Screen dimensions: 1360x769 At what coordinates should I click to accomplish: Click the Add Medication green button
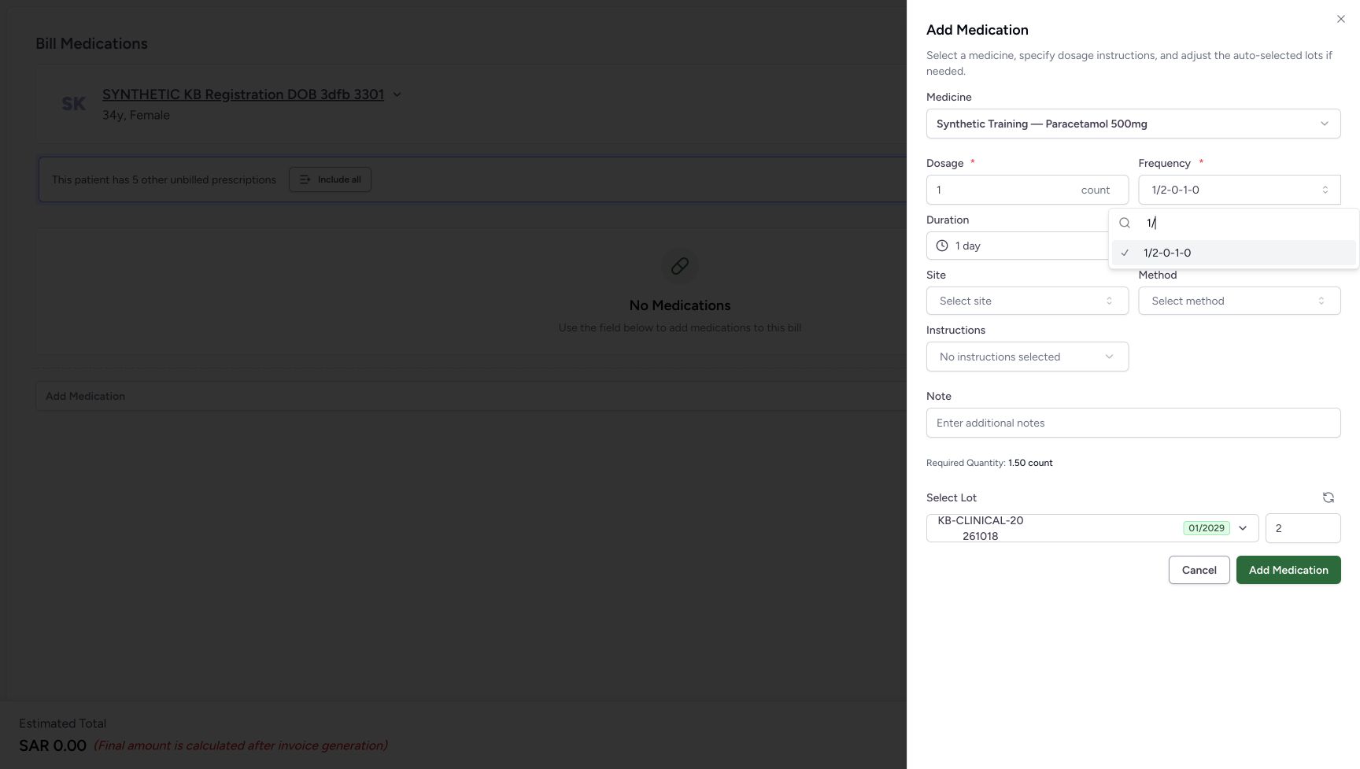(x=1288, y=570)
